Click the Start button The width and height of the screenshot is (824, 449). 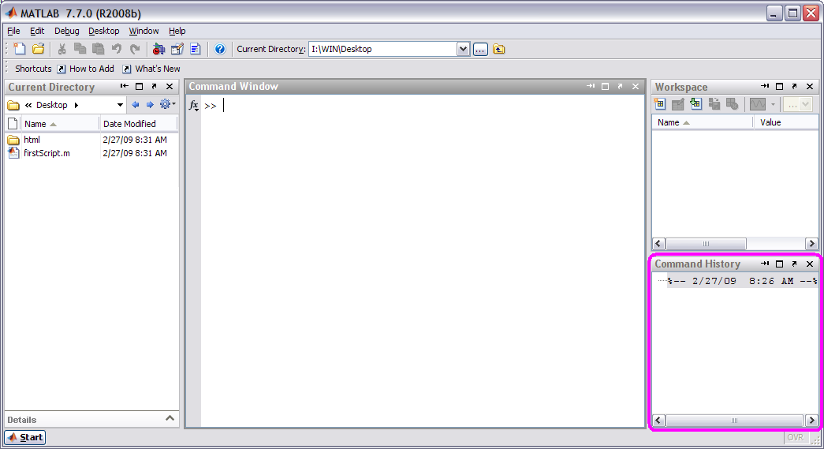tap(25, 437)
